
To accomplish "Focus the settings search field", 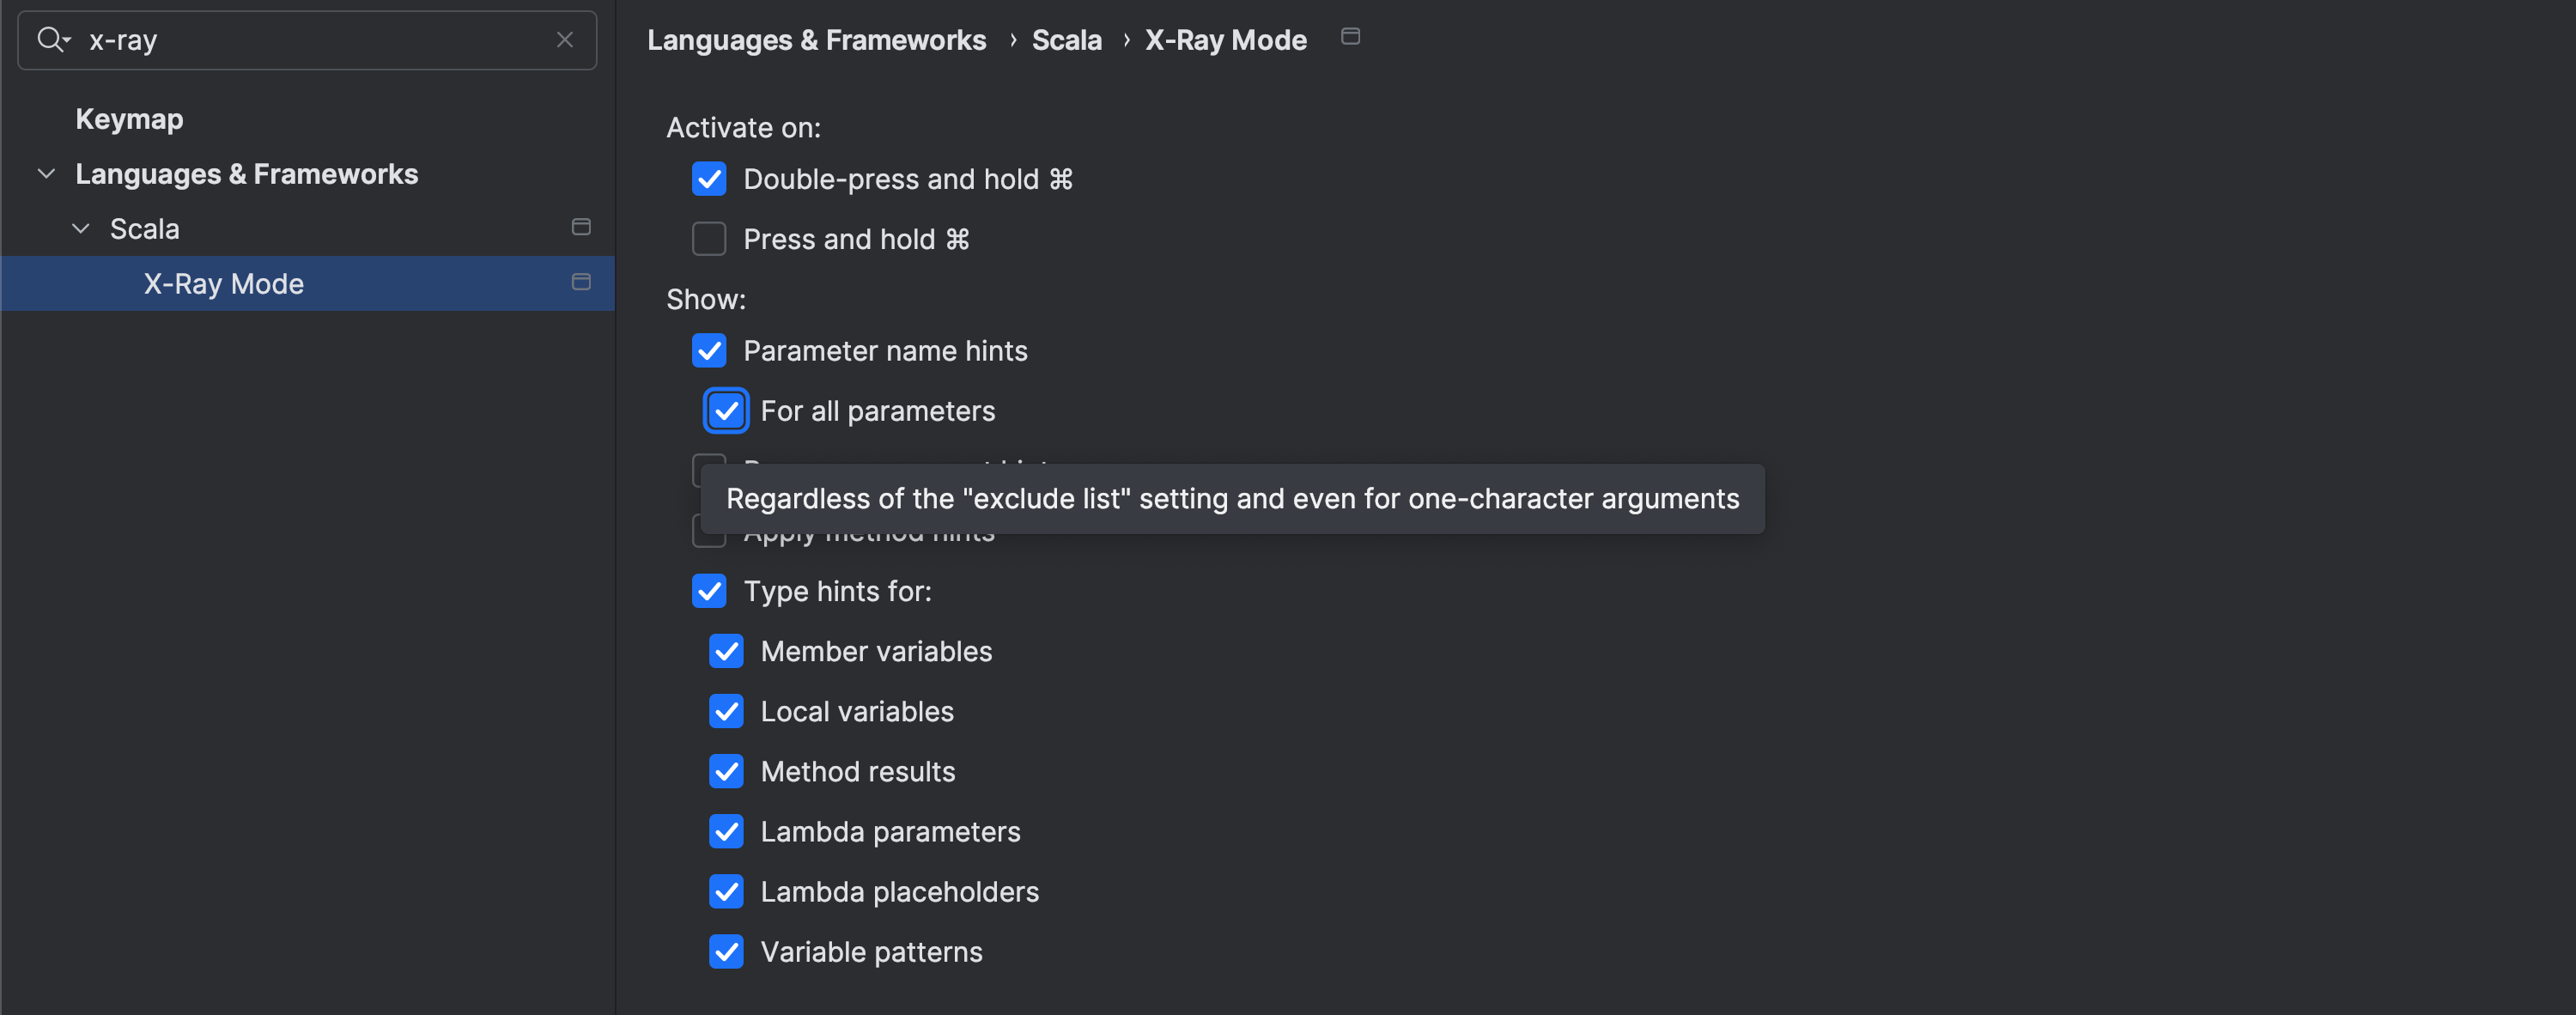I will click(x=310, y=40).
